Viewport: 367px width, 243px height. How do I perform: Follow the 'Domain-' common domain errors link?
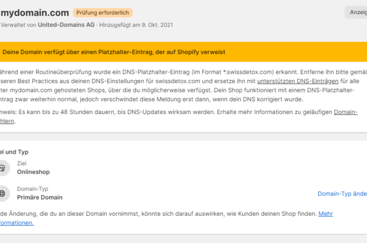346,112
